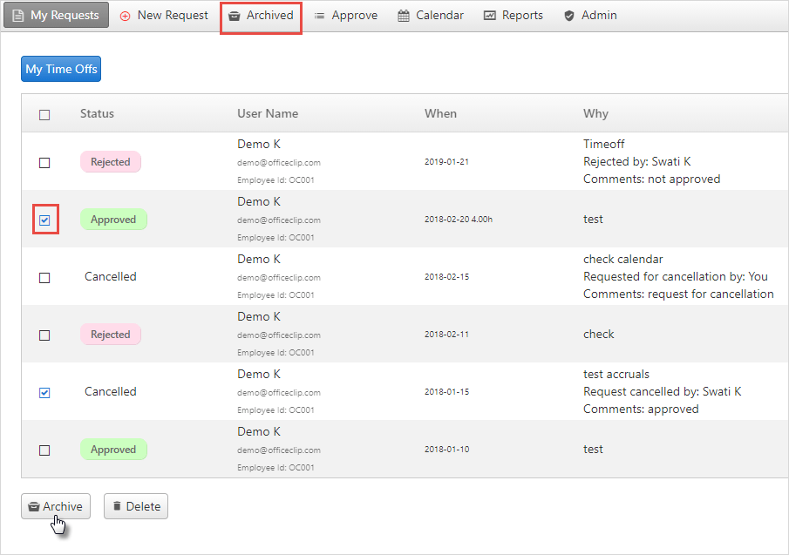Uncheck the Cancelled 2018-01-15 request checkbox
Viewport: 789px width, 555px height.
pyautogui.click(x=44, y=393)
